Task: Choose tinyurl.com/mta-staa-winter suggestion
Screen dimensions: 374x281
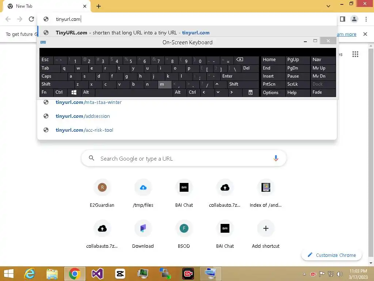Action: 187,102
